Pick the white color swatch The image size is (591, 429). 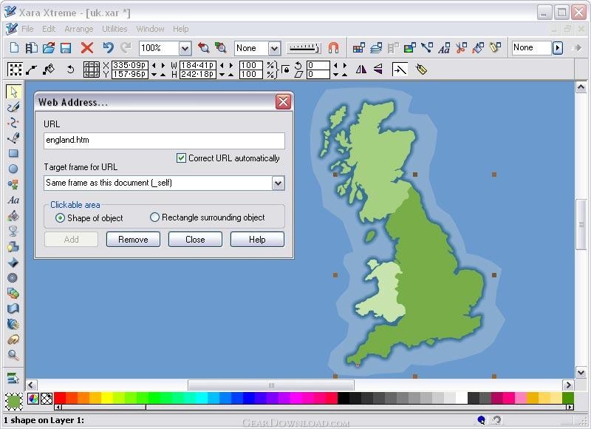[x=461, y=398]
